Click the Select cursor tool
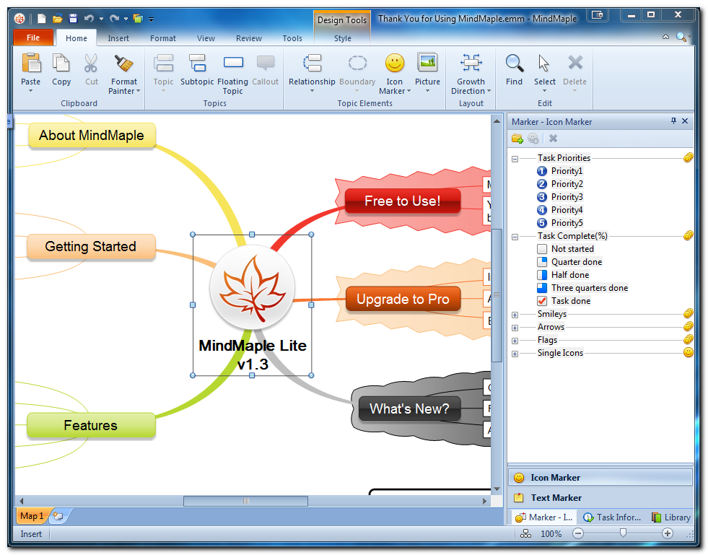This screenshot has width=708, height=555. (544, 64)
